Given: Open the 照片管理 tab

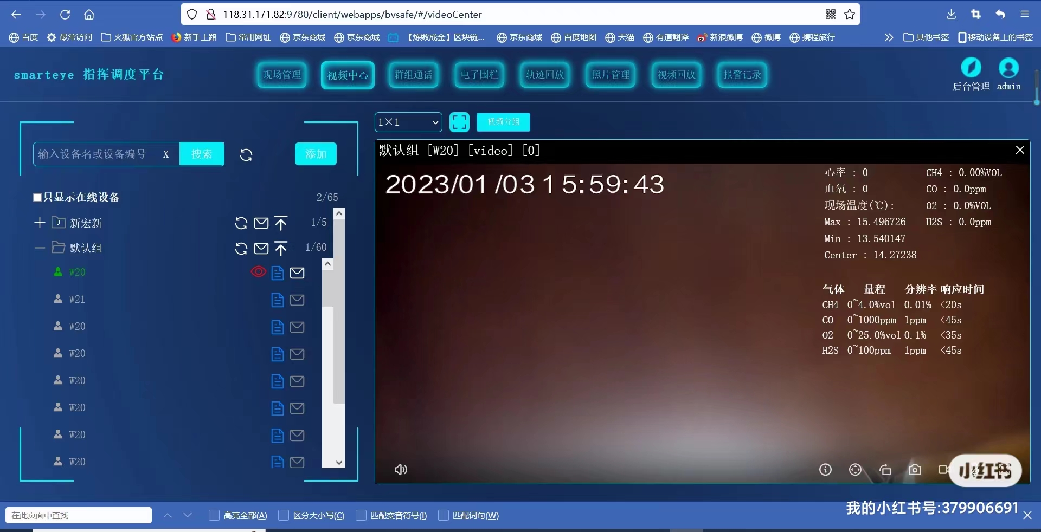Looking at the screenshot, I should (611, 75).
